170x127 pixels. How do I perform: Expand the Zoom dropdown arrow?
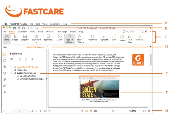click(60, 42)
